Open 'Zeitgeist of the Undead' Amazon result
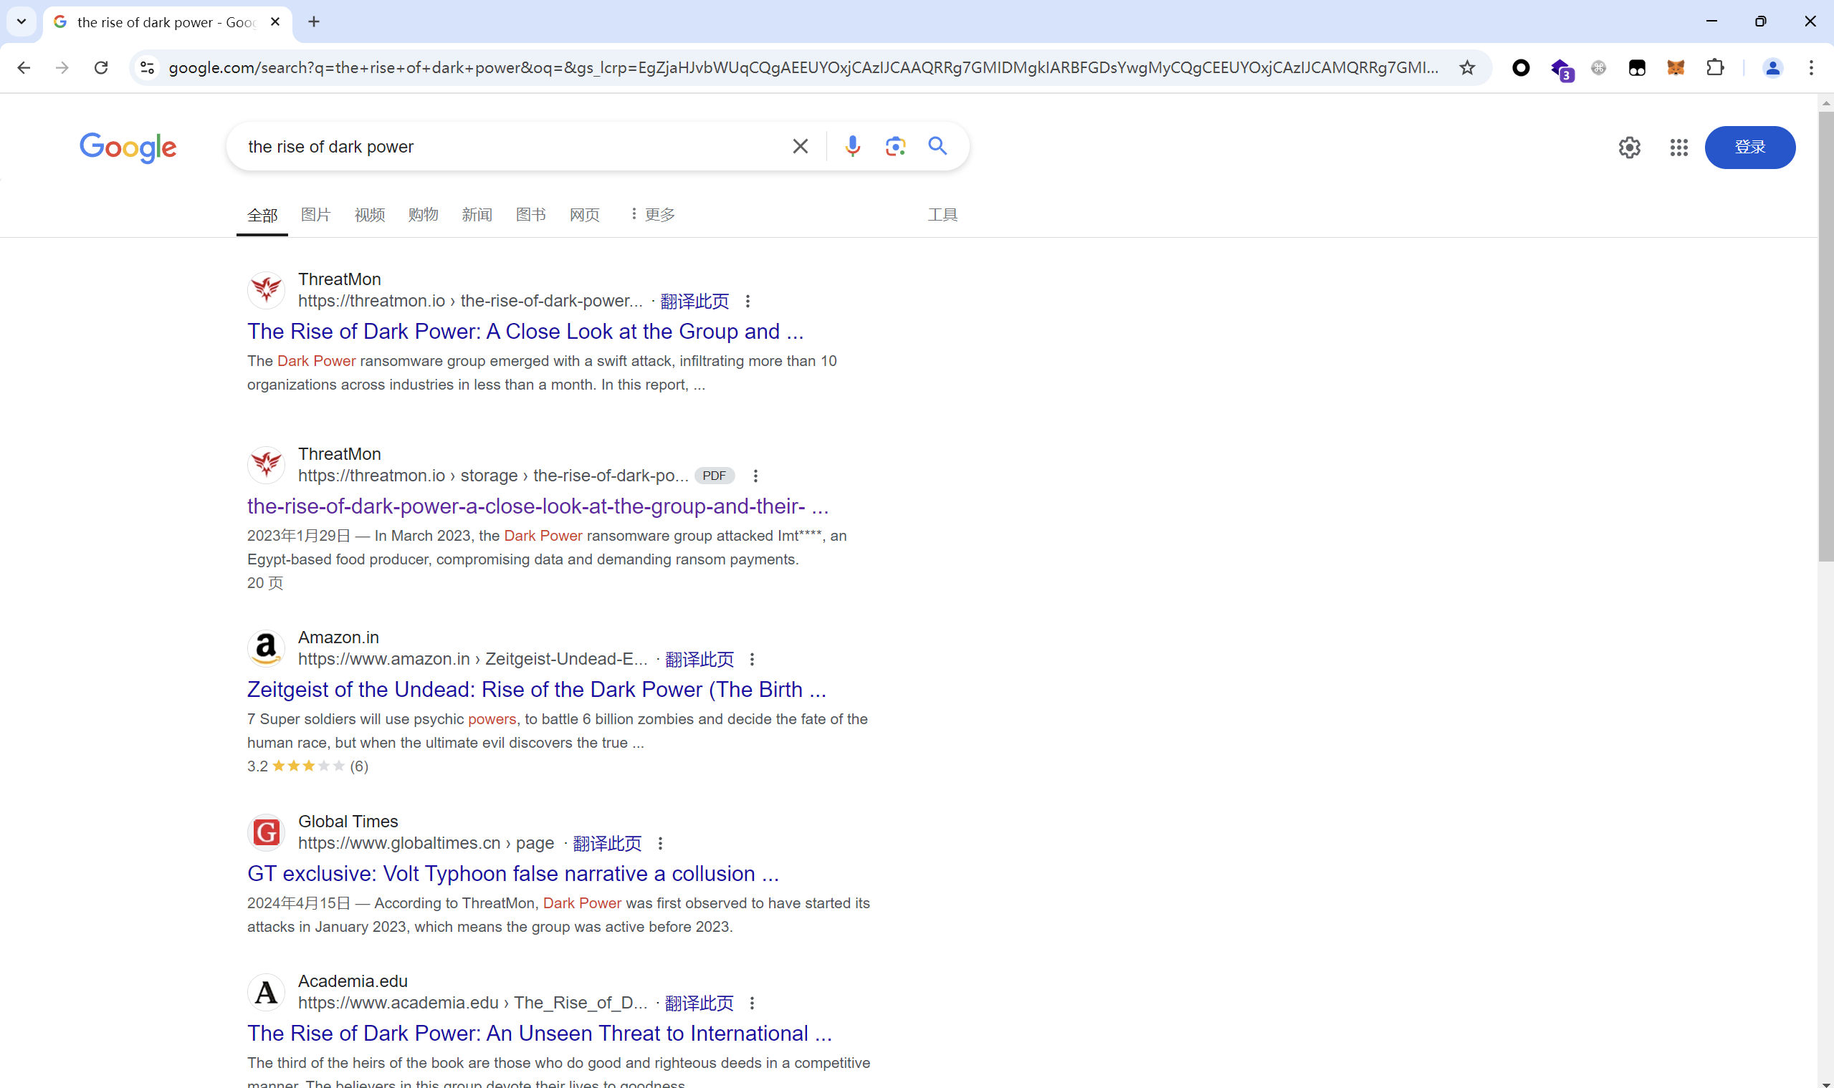The height and width of the screenshot is (1088, 1834). pyautogui.click(x=536, y=689)
